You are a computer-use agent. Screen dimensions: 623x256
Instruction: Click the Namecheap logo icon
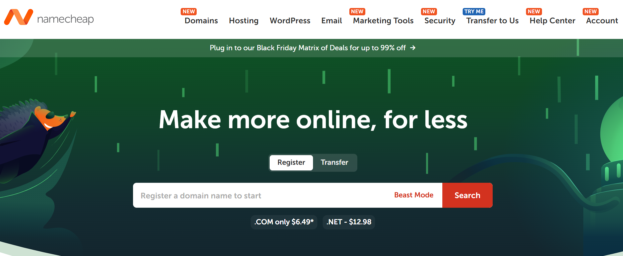19,17
